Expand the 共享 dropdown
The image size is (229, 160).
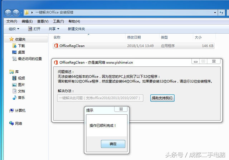point(54,29)
